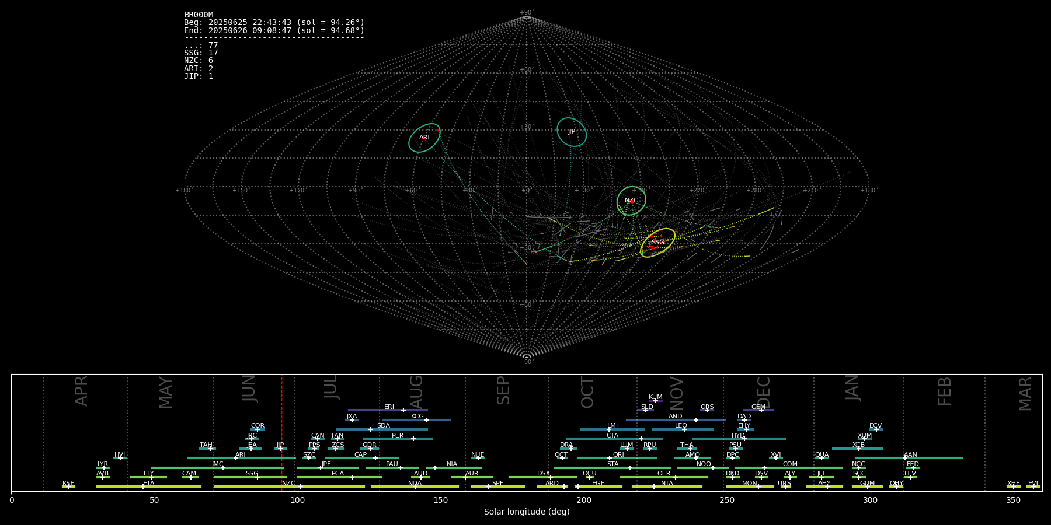Click the HVI shower label
The height and width of the screenshot is (525, 1051).
(120, 455)
